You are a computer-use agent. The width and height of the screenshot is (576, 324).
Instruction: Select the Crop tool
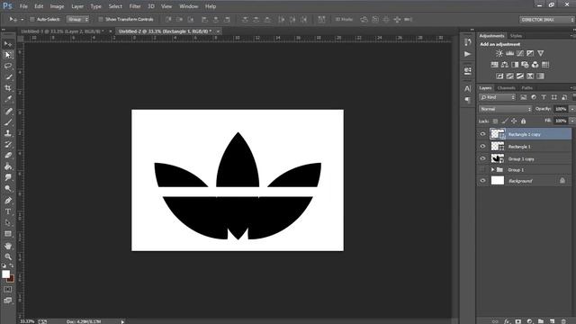pyautogui.click(x=8, y=88)
